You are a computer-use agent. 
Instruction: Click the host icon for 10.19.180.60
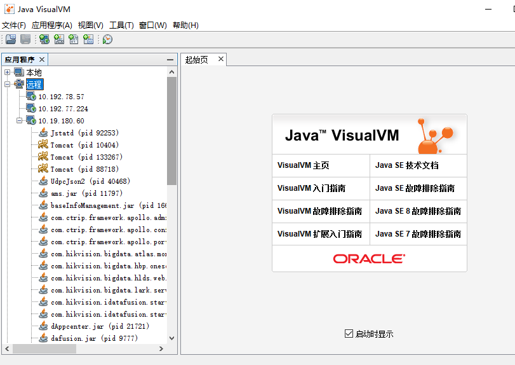point(31,120)
